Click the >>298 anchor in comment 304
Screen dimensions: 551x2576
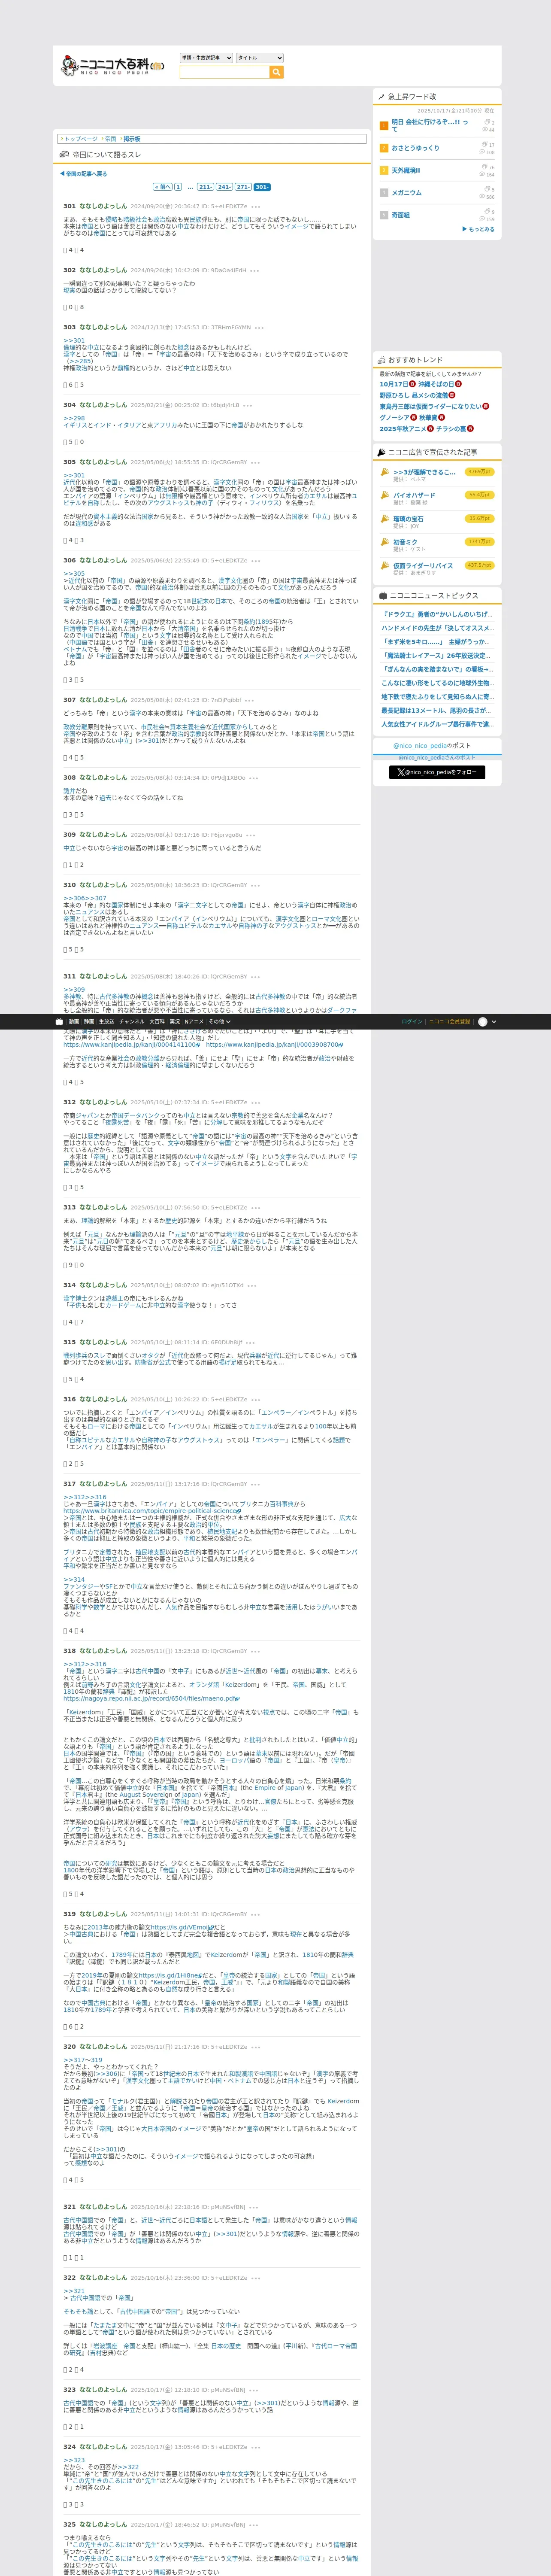[x=74, y=418]
